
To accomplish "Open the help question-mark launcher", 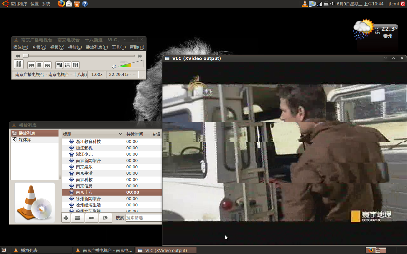I will click(x=85, y=4).
